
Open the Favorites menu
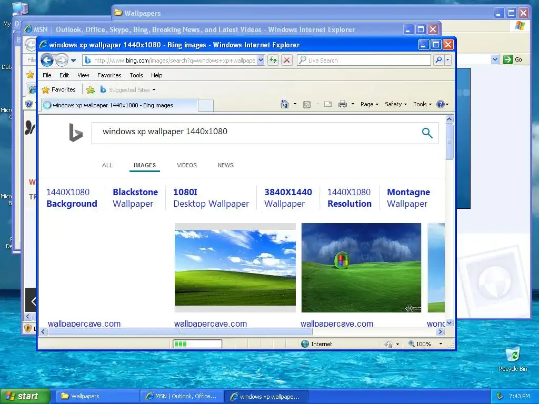tap(109, 75)
